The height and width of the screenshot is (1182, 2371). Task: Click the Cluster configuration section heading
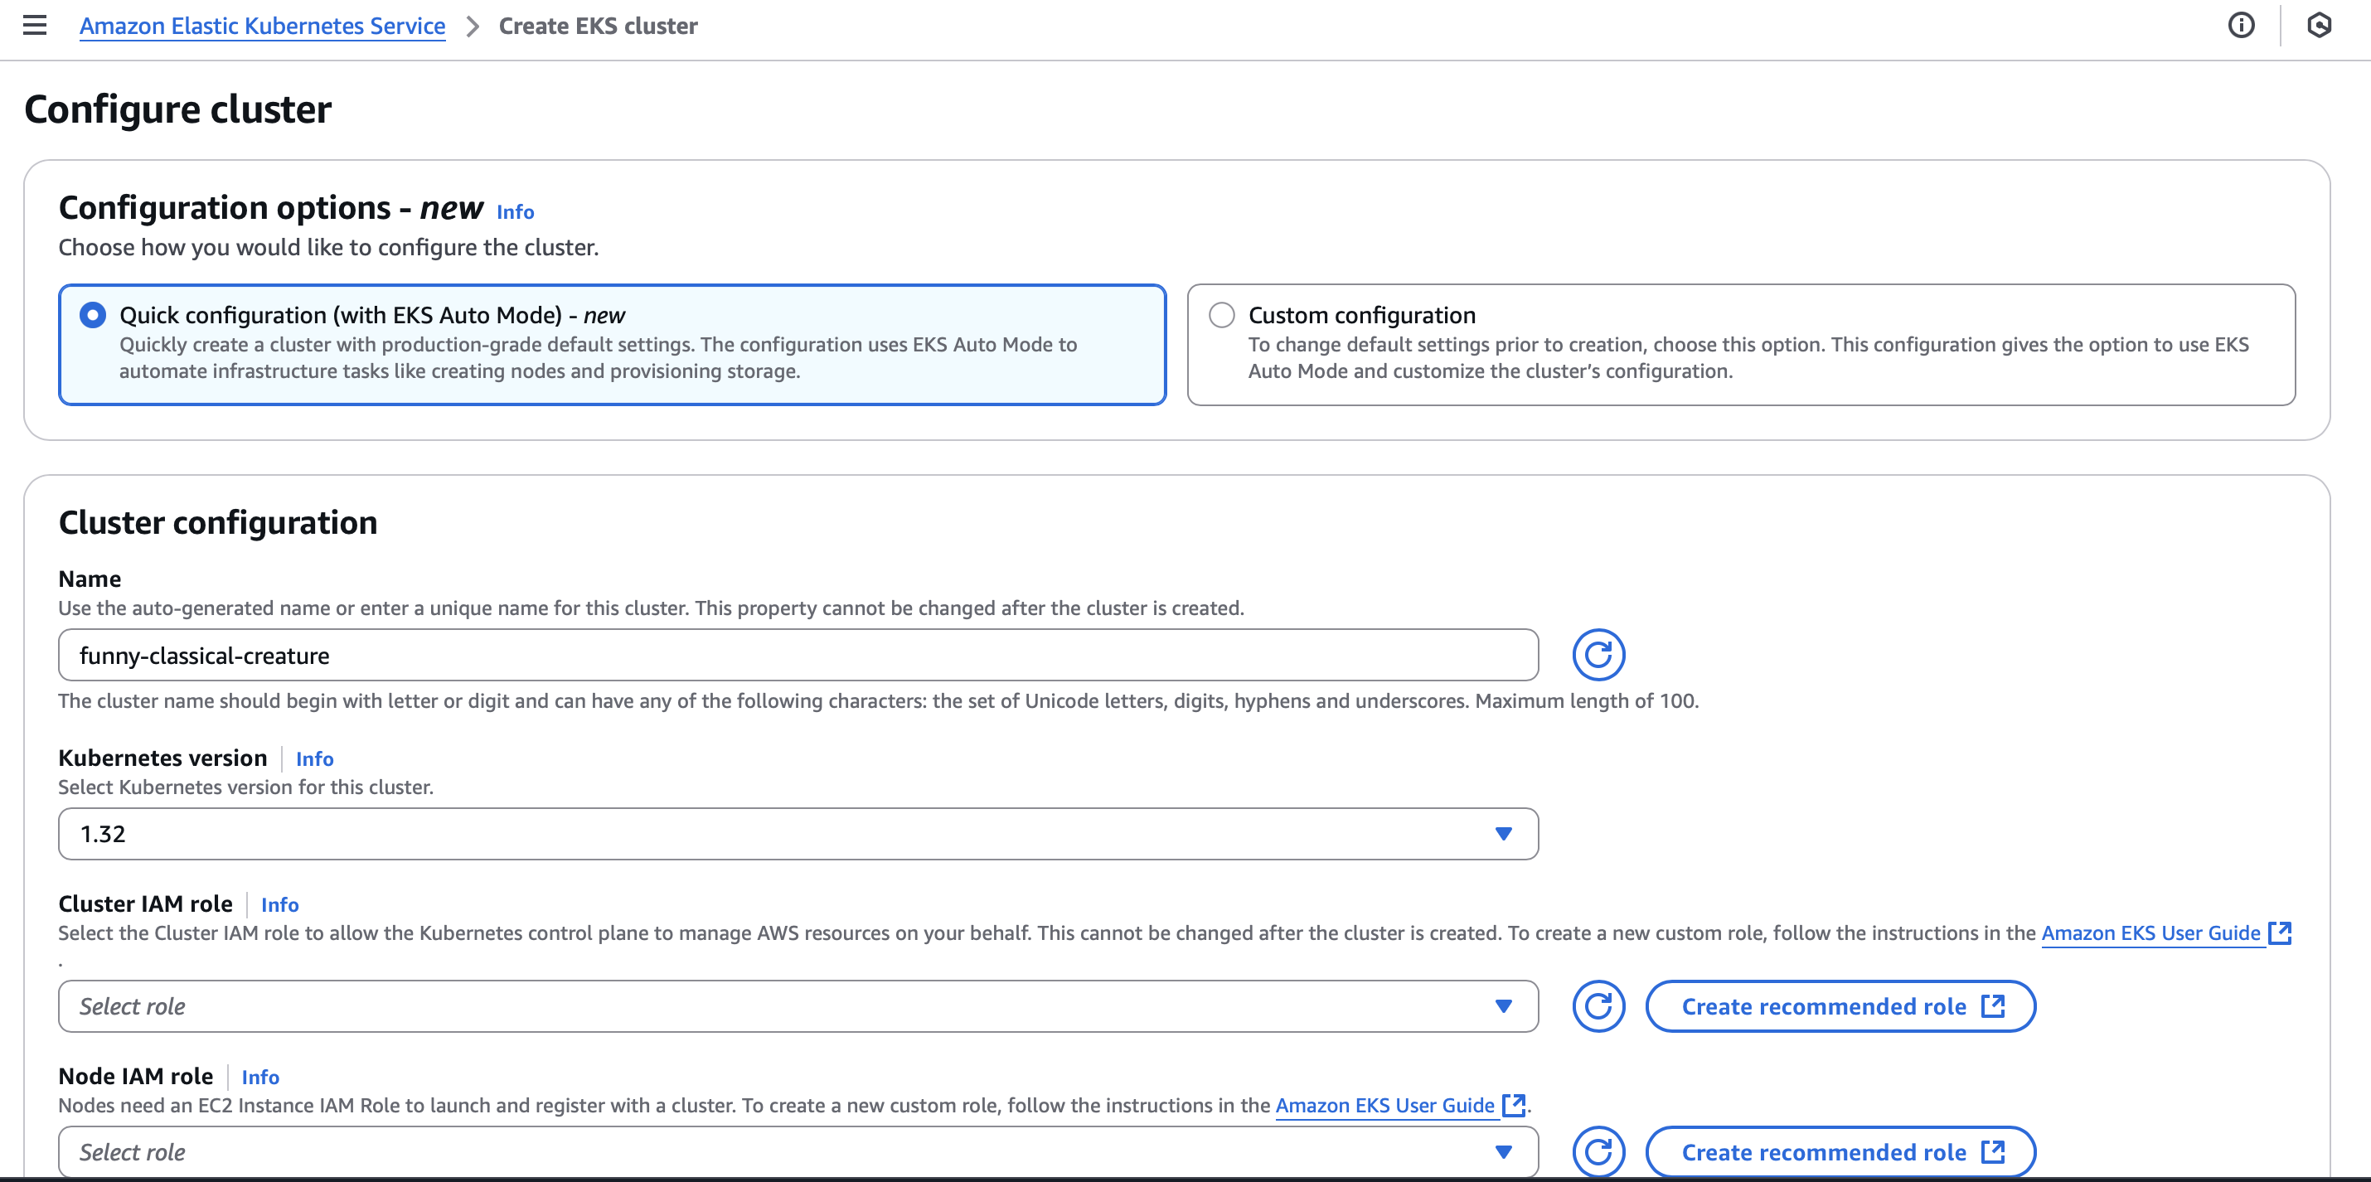pyautogui.click(x=218, y=522)
